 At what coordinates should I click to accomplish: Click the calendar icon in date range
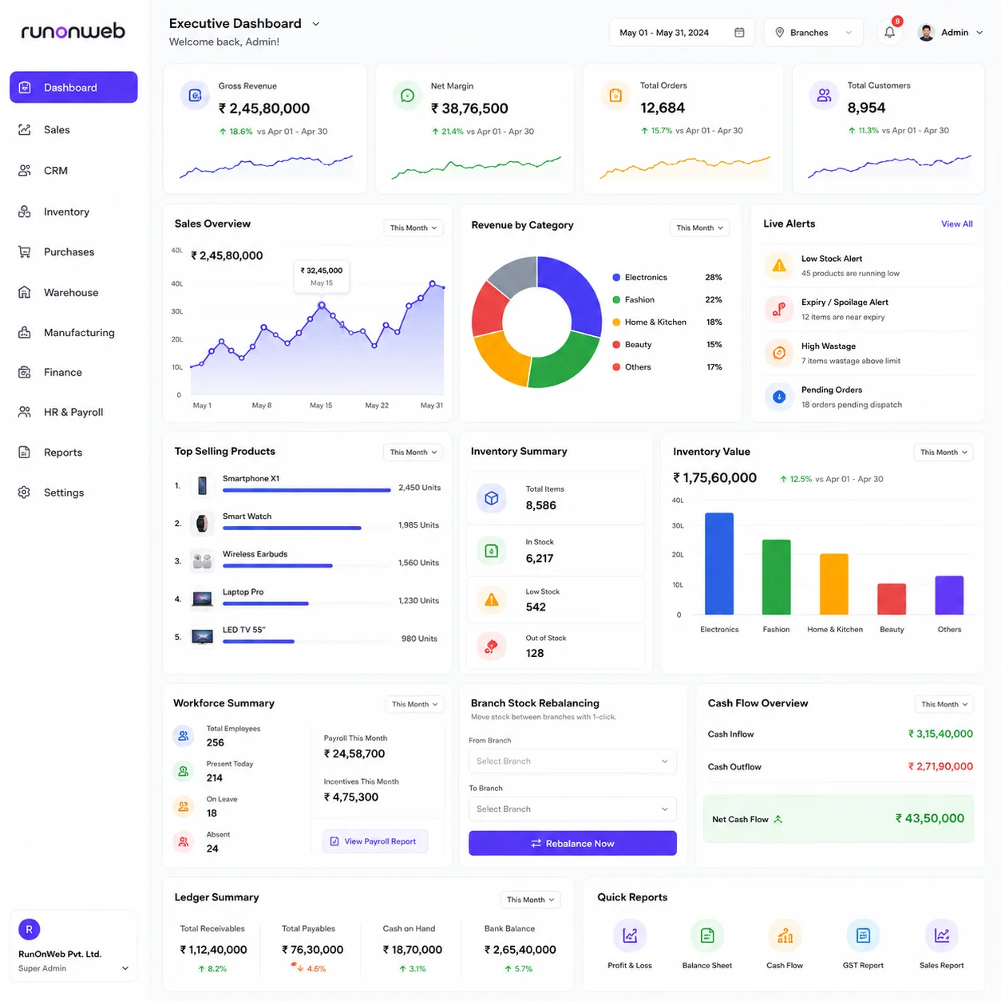[x=739, y=33]
